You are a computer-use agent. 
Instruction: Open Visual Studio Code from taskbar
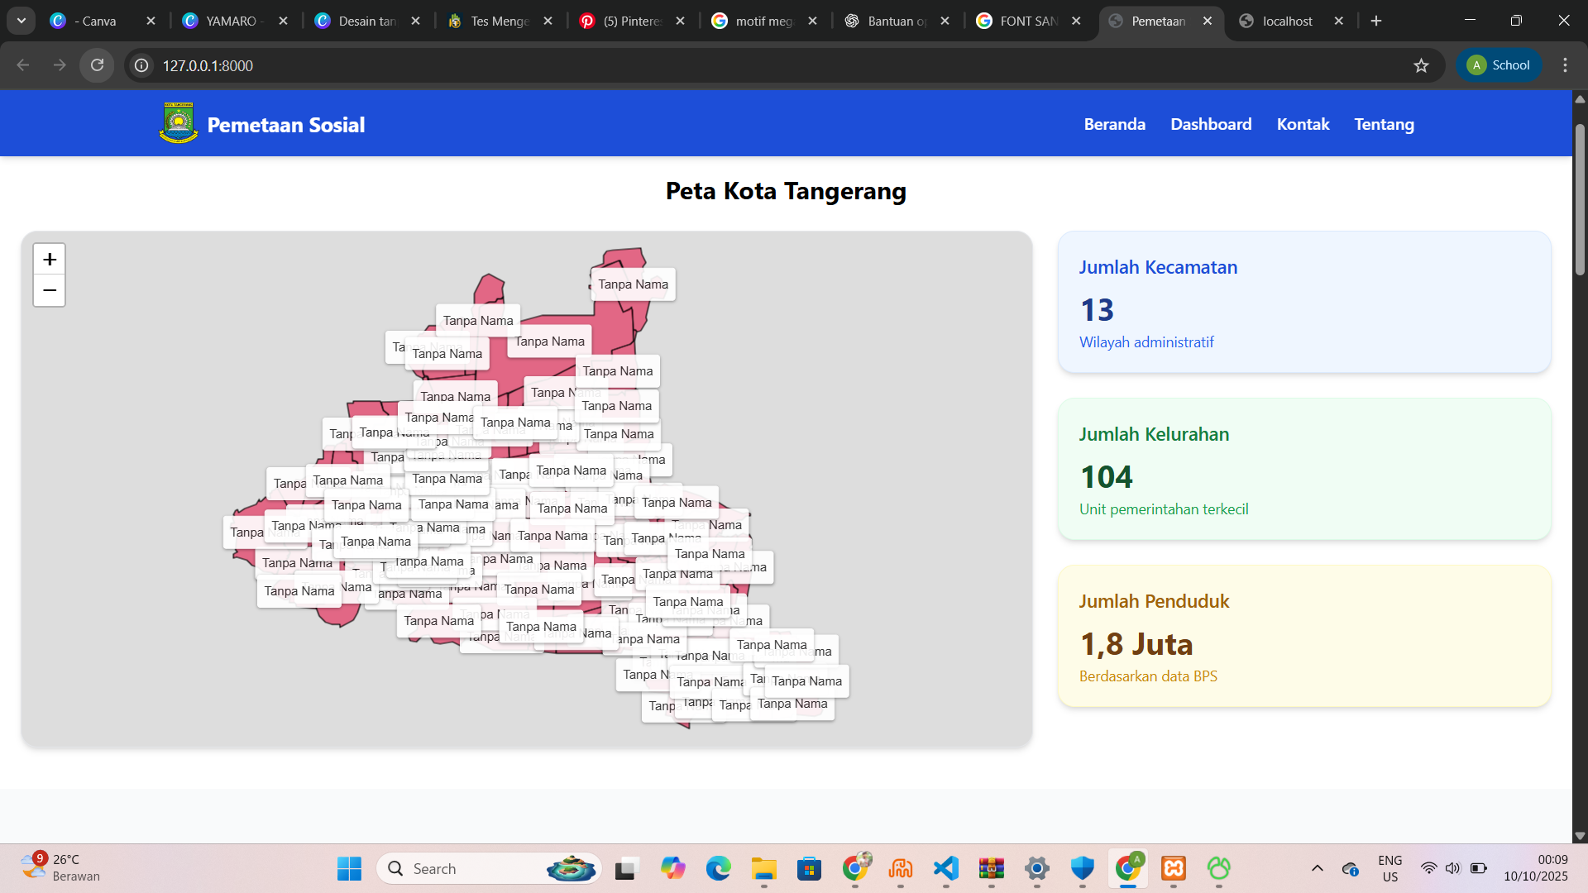coord(946,868)
